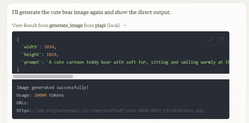Click the 20000 token usage number
The image size is (249, 123).
tap(40, 95)
